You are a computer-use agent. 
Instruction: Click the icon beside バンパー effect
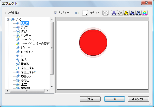click(x=18, y=36)
